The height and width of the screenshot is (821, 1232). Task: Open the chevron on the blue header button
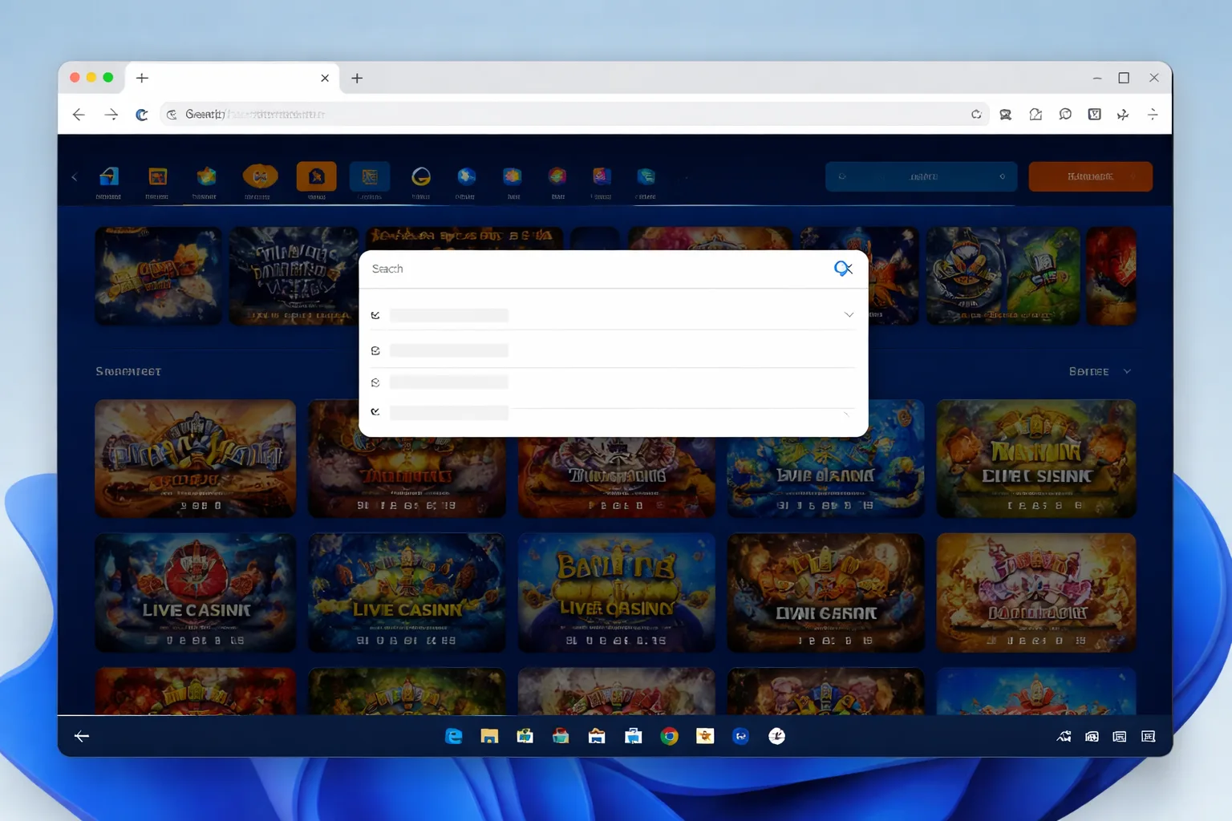[x=1002, y=176]
